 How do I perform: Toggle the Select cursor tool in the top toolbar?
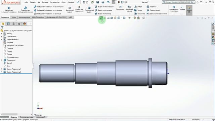(x=114, y=2)
